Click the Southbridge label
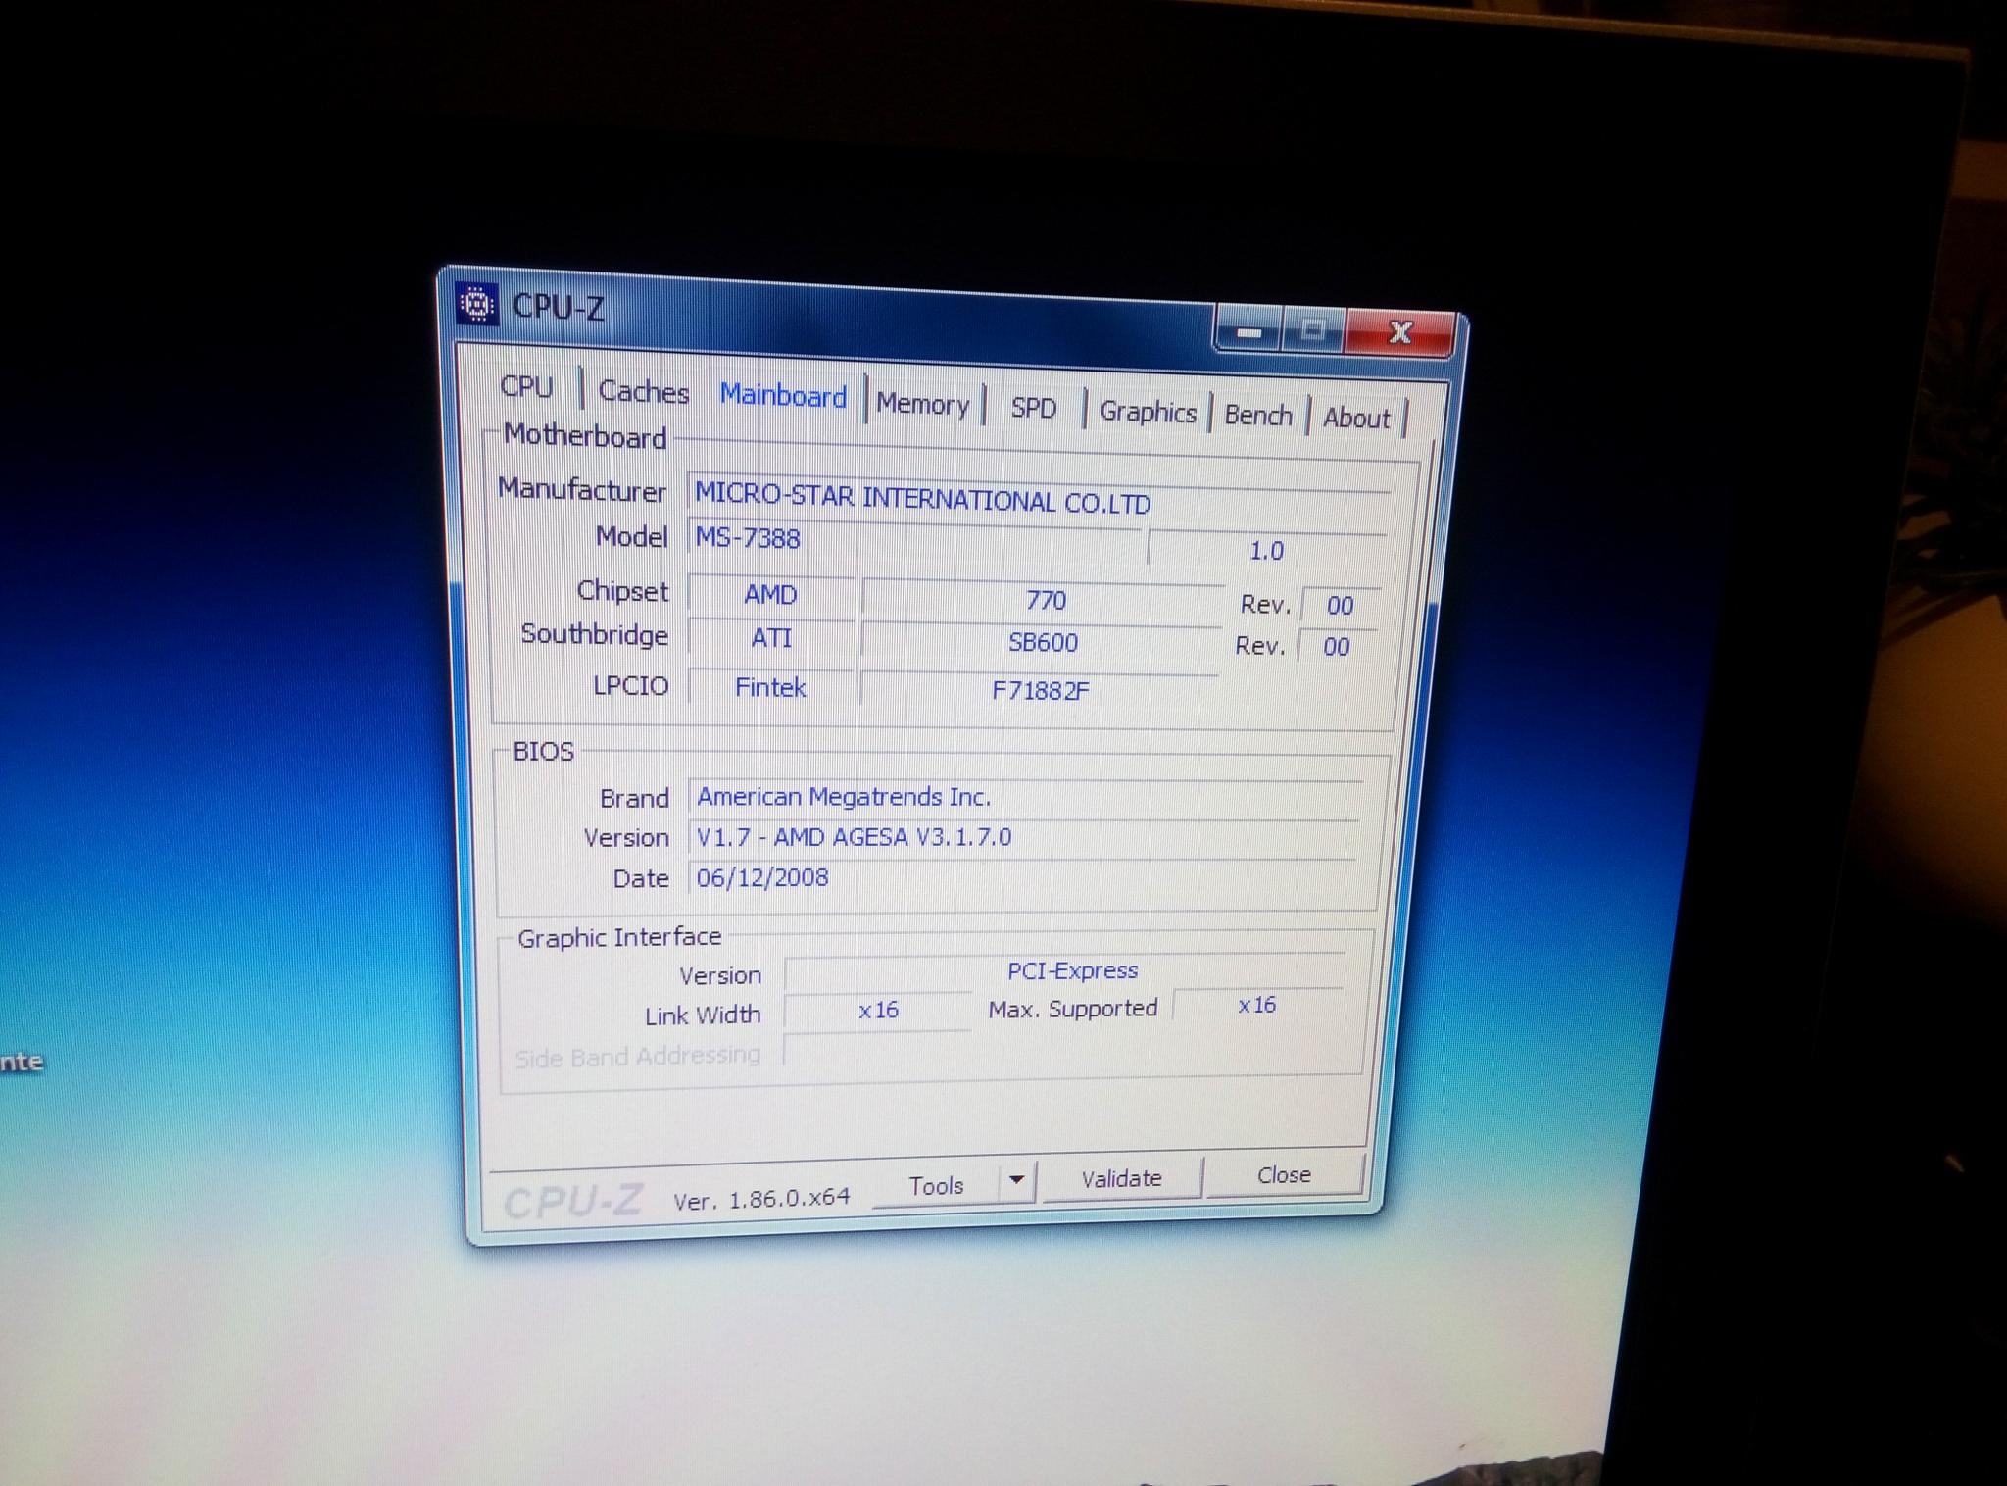 tap(594, 634)
